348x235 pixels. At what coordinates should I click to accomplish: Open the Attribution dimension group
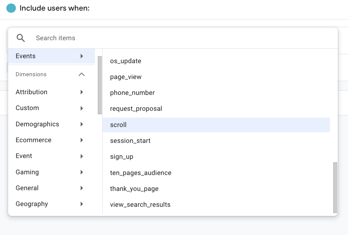[x=52, y=92]
